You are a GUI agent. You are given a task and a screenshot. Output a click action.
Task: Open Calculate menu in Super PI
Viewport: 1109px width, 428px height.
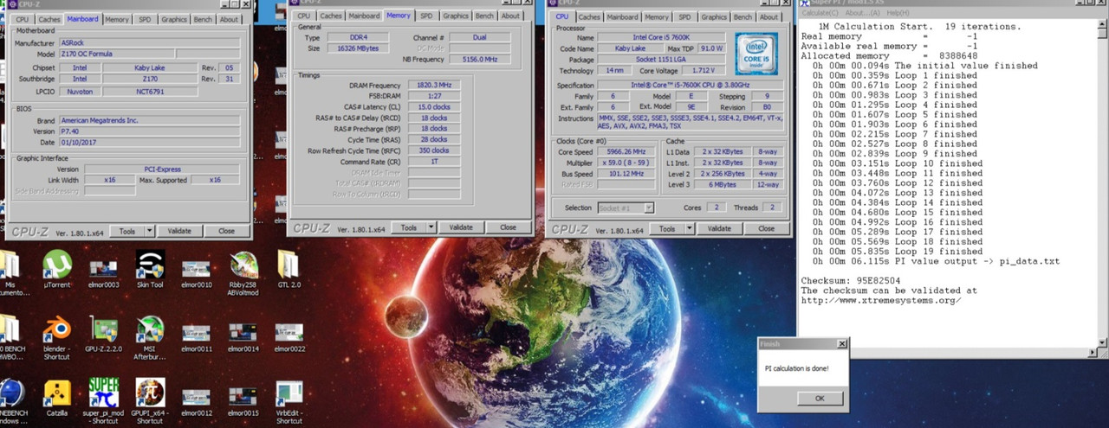(821, 13)
